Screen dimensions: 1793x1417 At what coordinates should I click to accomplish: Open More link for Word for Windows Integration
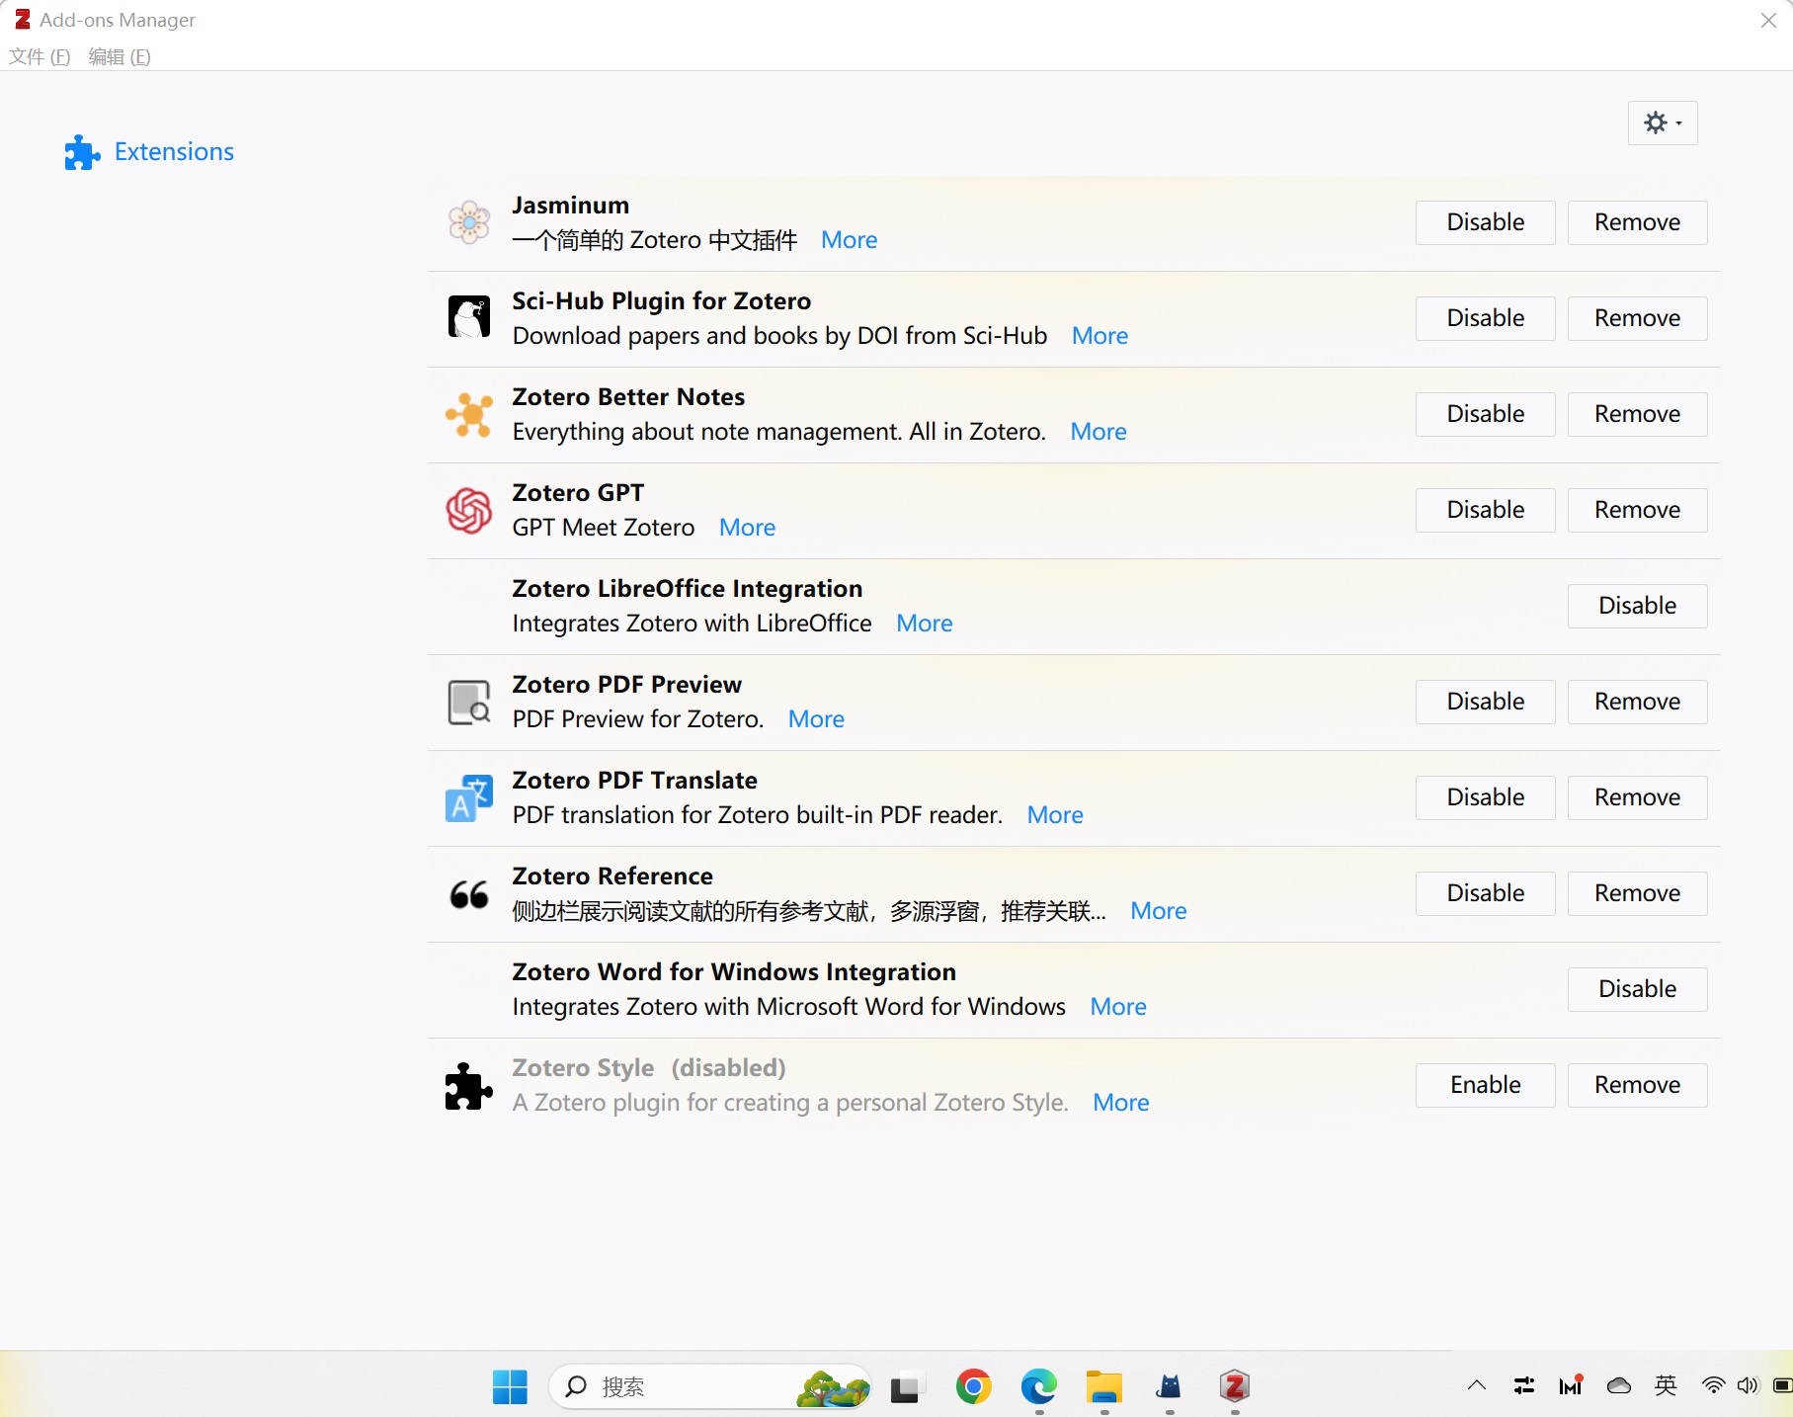pos(1117,1007)
